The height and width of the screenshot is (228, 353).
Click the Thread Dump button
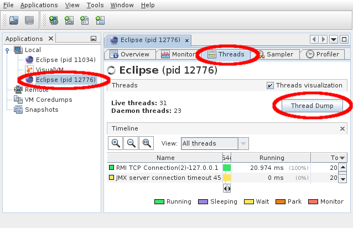coord(309,105)
